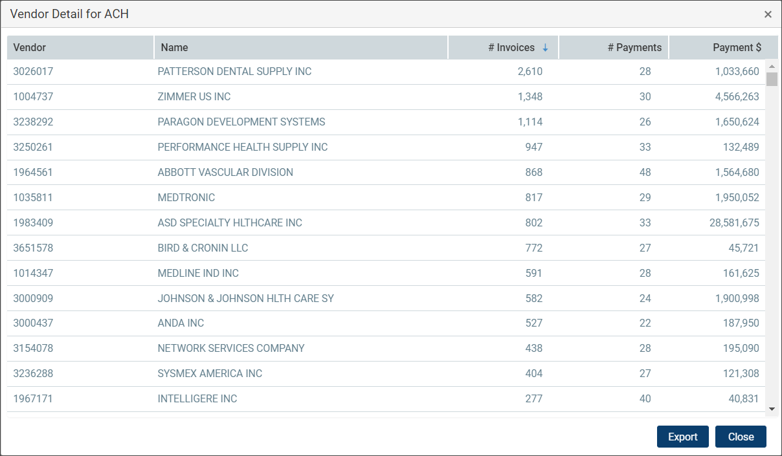Click payments count 22
782x456 pixels.
pyautogui.click(x=645, y=323)
